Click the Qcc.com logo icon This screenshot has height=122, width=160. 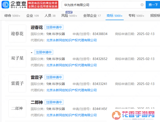coord(6,5)
